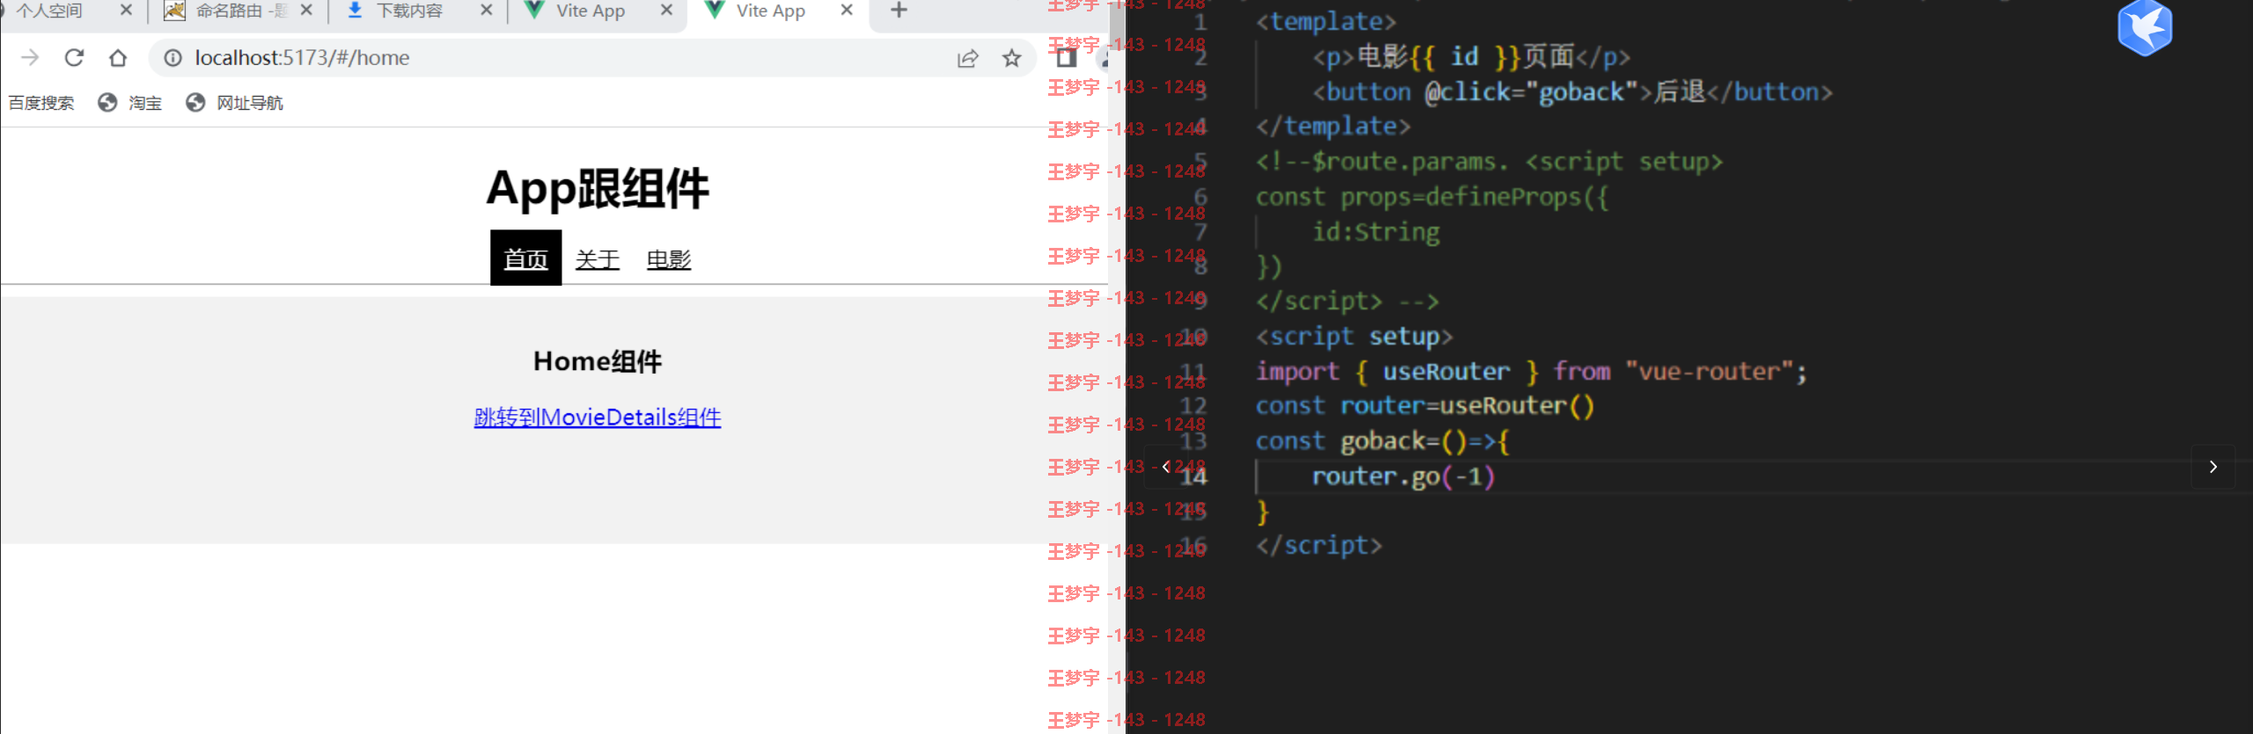Click the App跟组件 heading

[x=598, y=188]
